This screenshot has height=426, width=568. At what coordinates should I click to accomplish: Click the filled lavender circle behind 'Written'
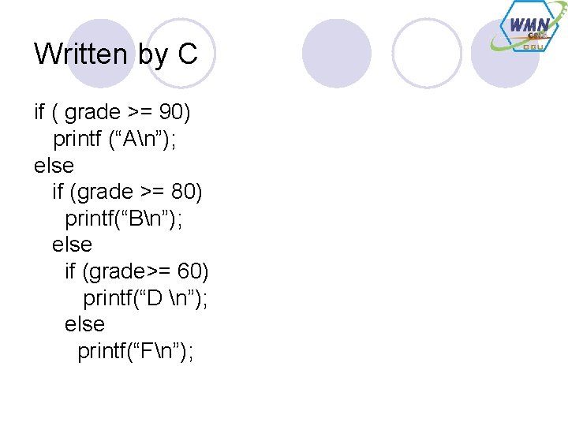point(101,54)
